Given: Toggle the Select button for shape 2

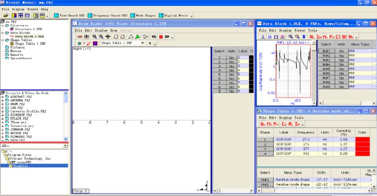Looking at the screenshot, I should click(x=265, y=145).
